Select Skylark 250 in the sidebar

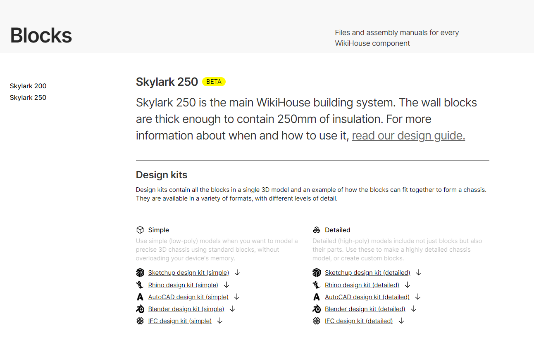[28, 98]
